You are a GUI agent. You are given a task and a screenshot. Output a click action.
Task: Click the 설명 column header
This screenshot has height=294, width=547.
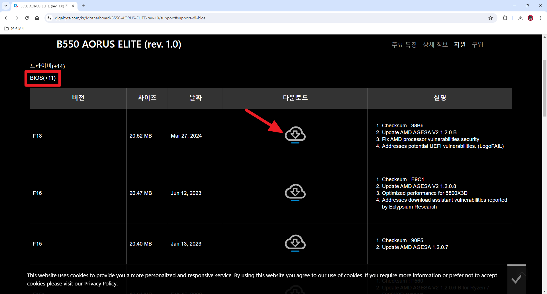coord(440,98)
